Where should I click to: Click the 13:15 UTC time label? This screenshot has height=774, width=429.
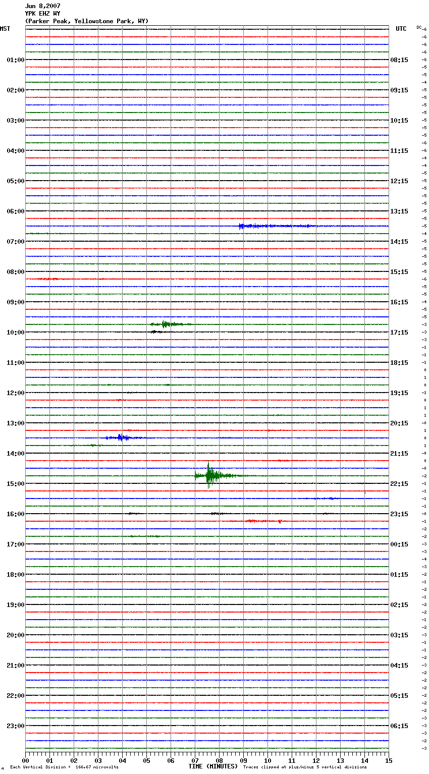pos(399,211)
